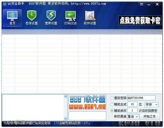Click the fixed password field QQ97381088
Viewport: 164px width, 128px height.
point(141,98)
